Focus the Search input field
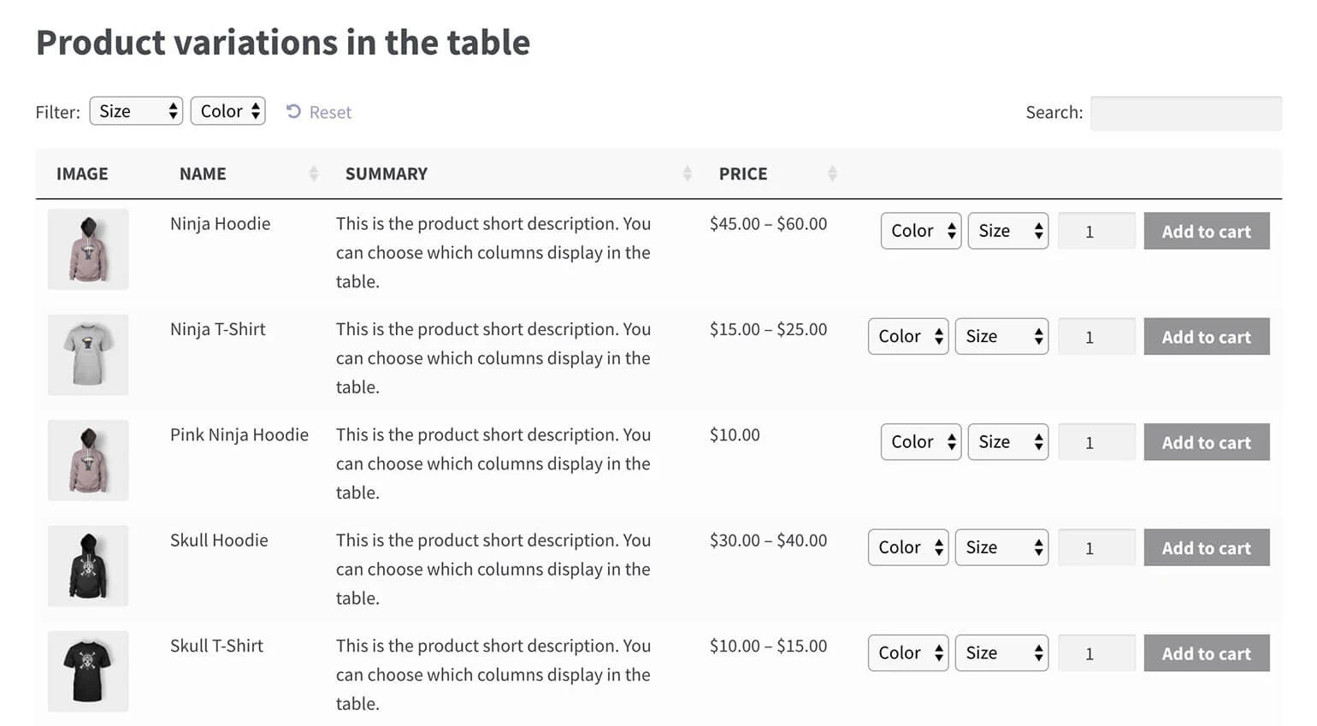1317x726 pixels. click(1185, 113)
